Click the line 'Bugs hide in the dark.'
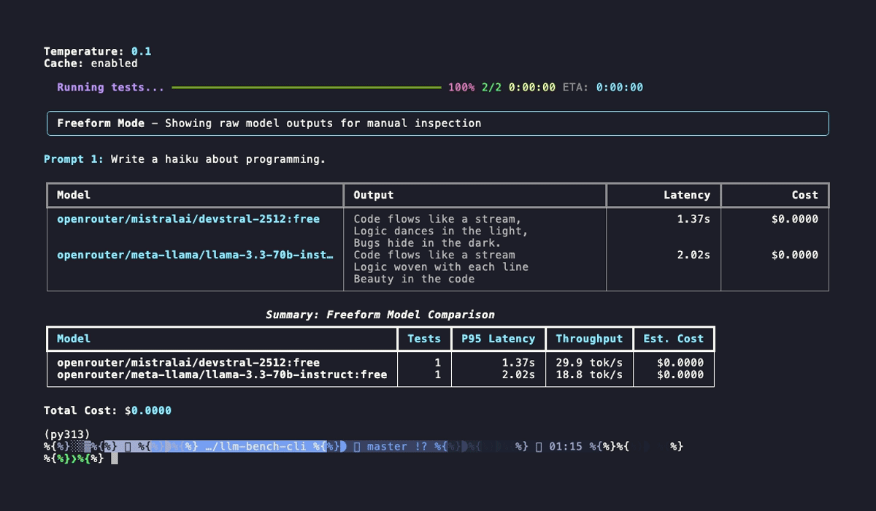Image resolution: width=876 pixels, height=511 pixels. (x=427, y=243)
